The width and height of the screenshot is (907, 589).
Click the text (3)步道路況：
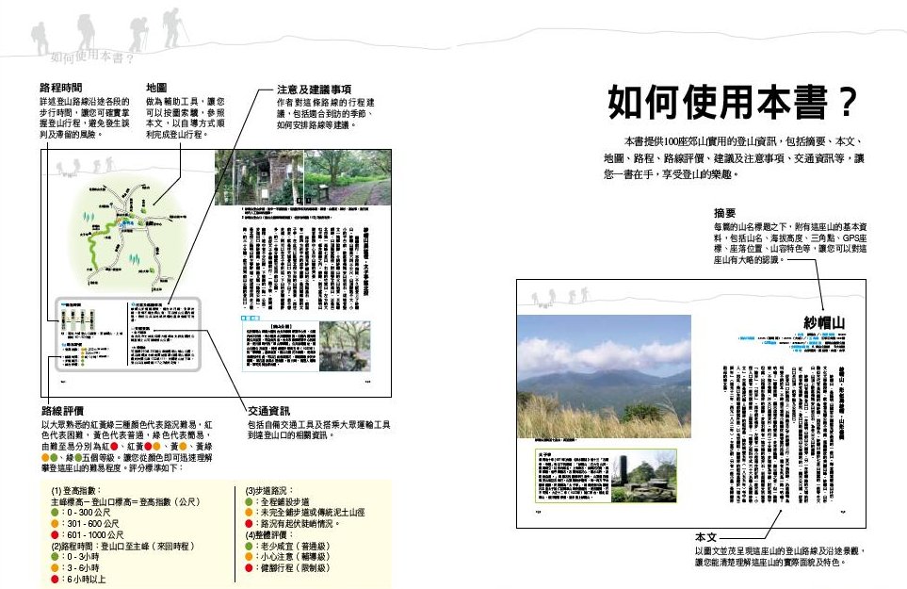pos(269,491)
